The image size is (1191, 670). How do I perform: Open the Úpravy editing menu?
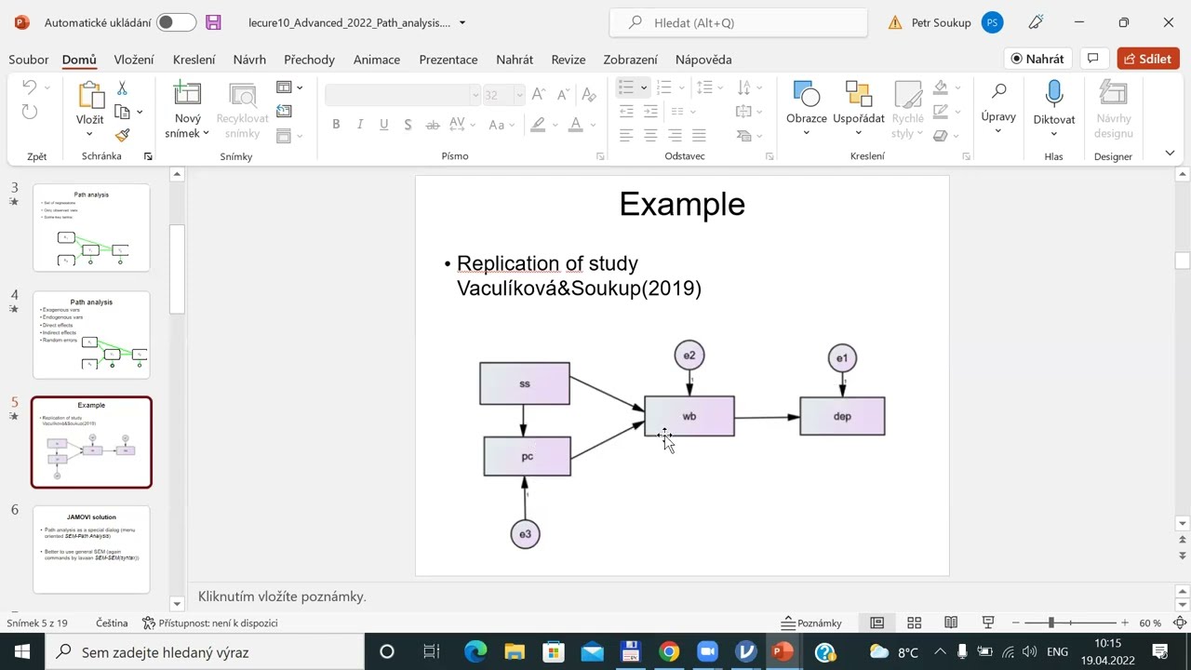click(998, 108)
